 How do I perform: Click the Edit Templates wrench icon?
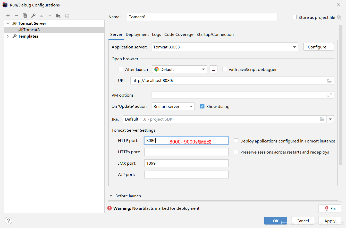tap(33, 16)
